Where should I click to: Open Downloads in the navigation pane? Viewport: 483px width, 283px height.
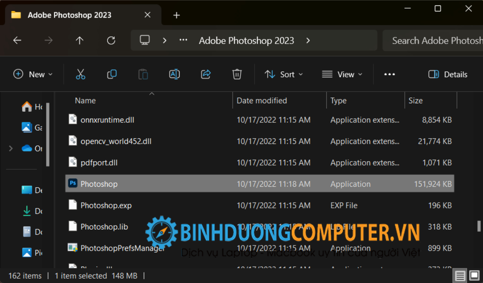pos(32,211)
